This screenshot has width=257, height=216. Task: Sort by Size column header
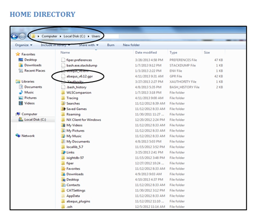tap(207, 52)
